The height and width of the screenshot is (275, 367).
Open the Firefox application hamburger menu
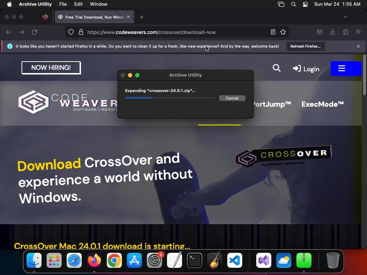pos(358,32)
